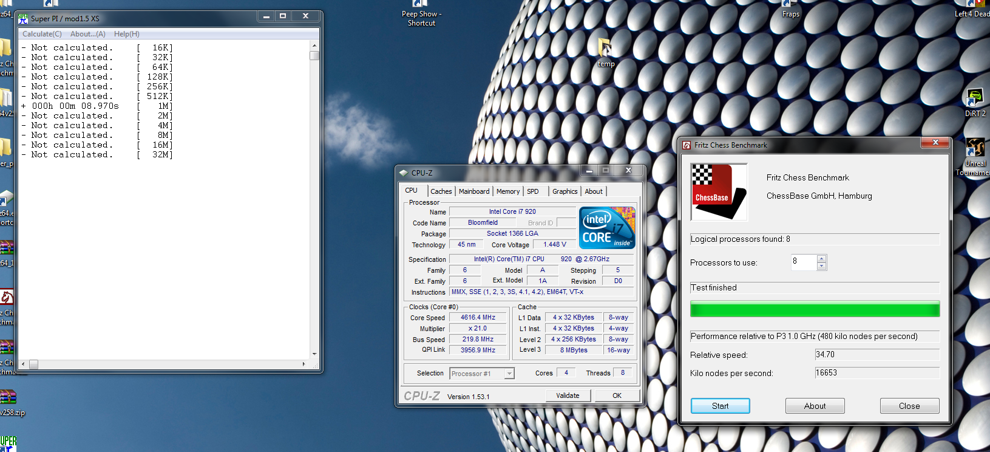Click the Fritz Chess Benchmark title bar icon
990x452 pixels.
687,145
